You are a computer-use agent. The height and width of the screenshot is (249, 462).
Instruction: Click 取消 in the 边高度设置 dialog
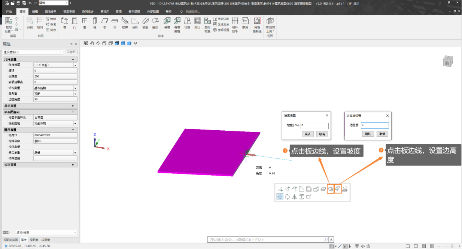382,134
